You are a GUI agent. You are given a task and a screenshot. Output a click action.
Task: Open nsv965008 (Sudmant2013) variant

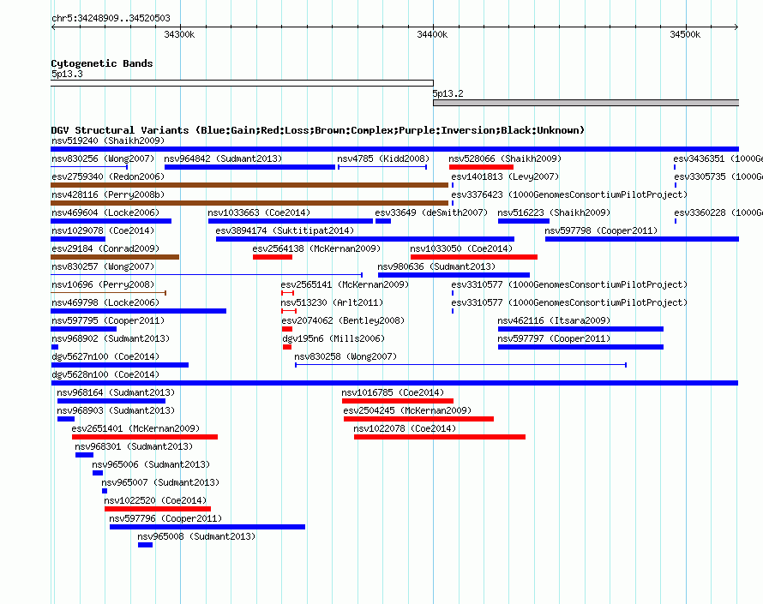tap(196, 536)
